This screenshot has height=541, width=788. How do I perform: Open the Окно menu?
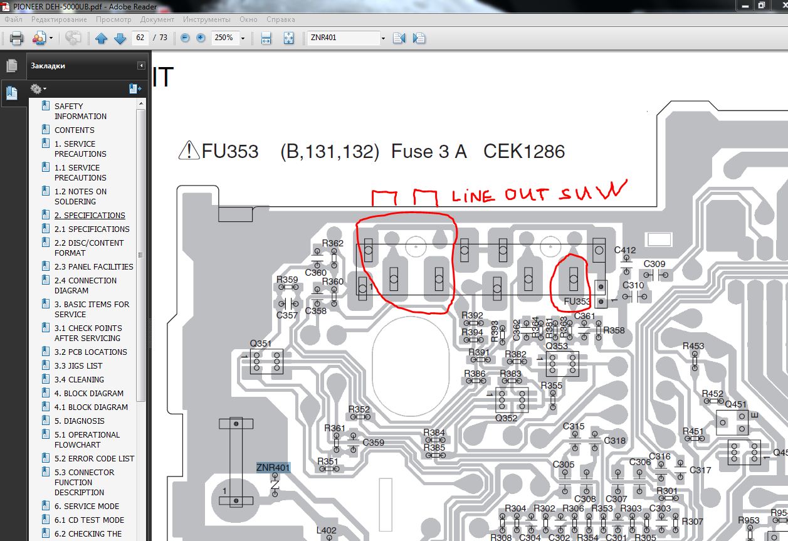tap(248, 19)
